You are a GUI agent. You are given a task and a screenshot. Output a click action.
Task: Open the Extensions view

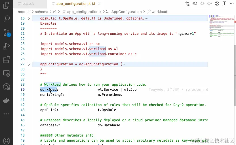click(7, 60)
